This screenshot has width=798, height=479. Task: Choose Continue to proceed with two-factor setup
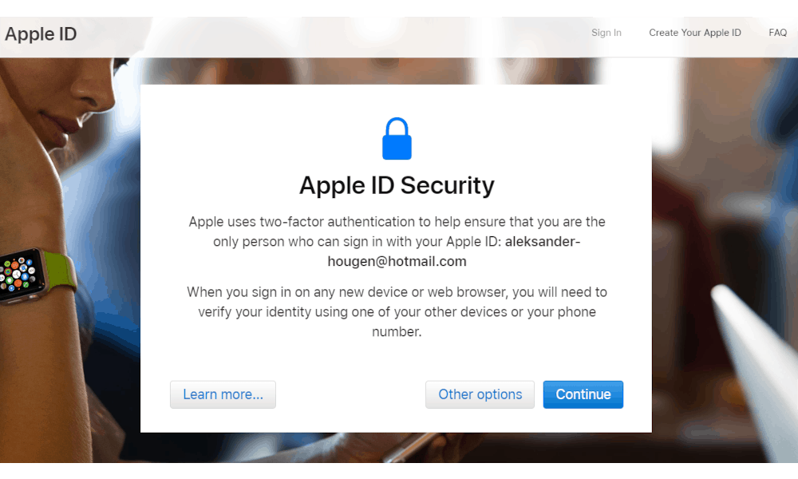tap(583, 394)
